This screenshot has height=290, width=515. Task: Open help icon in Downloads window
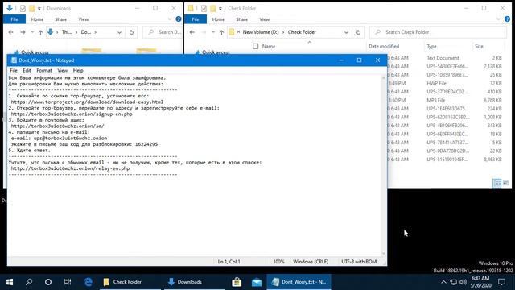point(179,19)
